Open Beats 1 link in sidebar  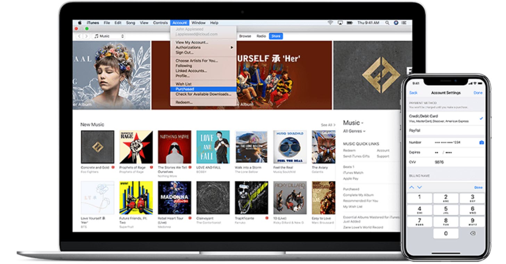tap(349, 167)
